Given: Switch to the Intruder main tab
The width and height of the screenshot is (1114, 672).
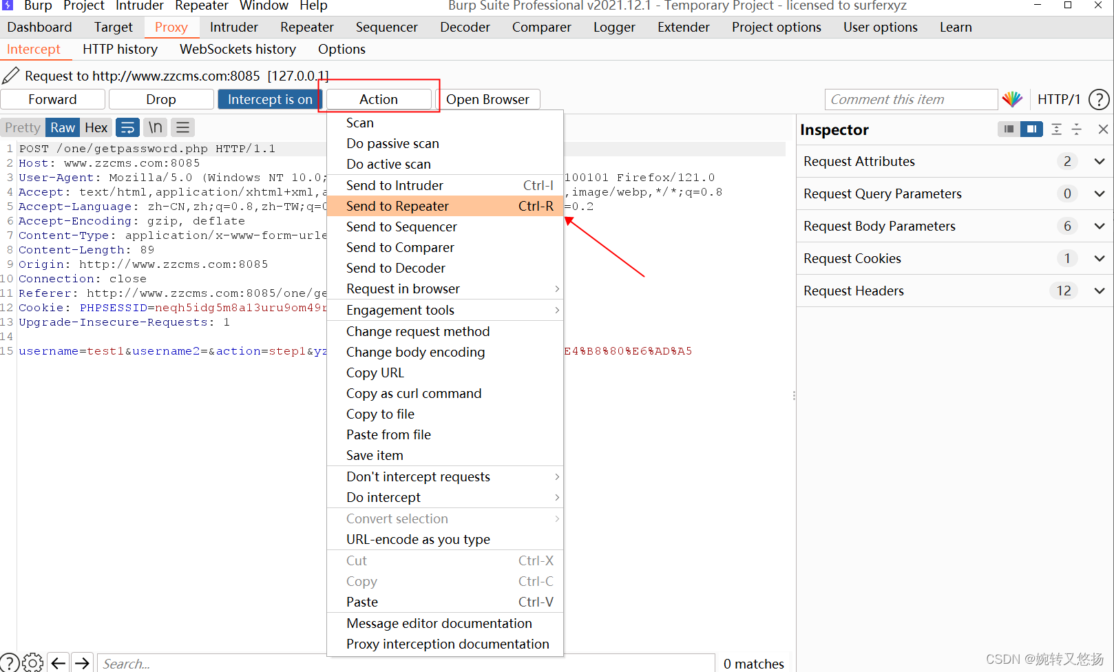Looking at the screenshot, I should coord(234,27).
